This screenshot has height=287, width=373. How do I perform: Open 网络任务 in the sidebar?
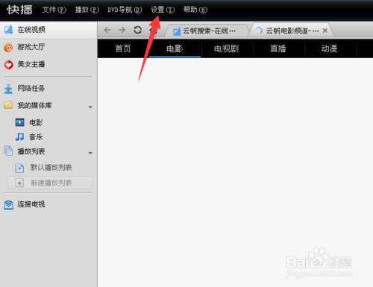point(31,88)
